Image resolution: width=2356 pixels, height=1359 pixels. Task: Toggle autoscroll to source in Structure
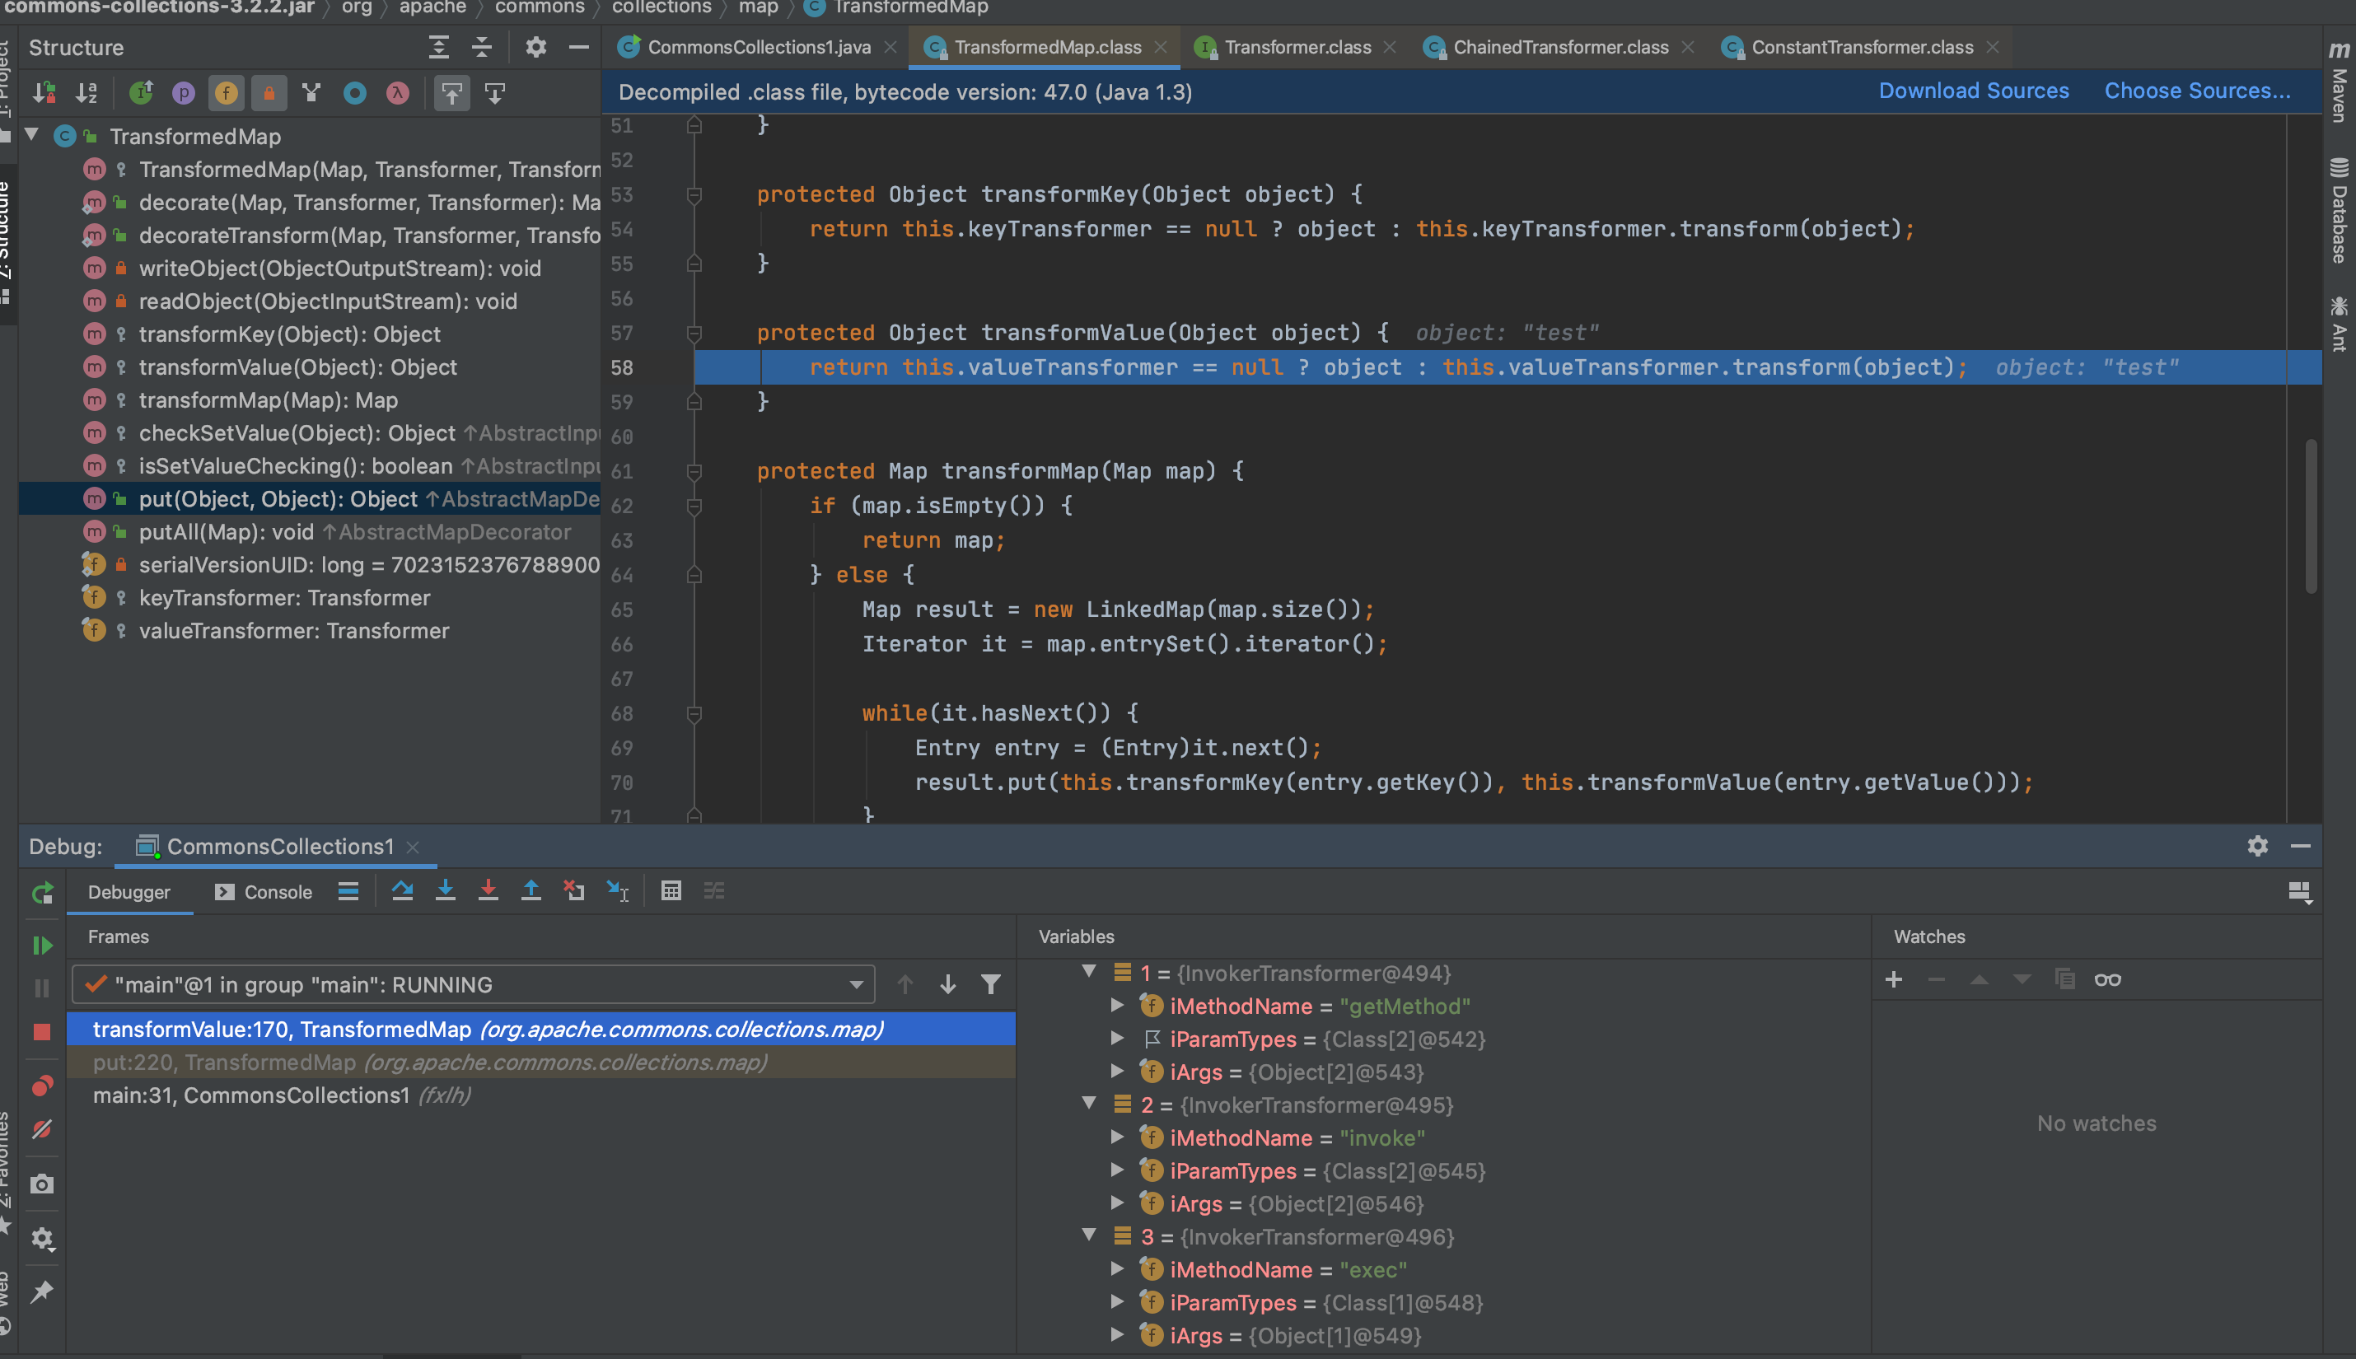(x=451, y=92)
